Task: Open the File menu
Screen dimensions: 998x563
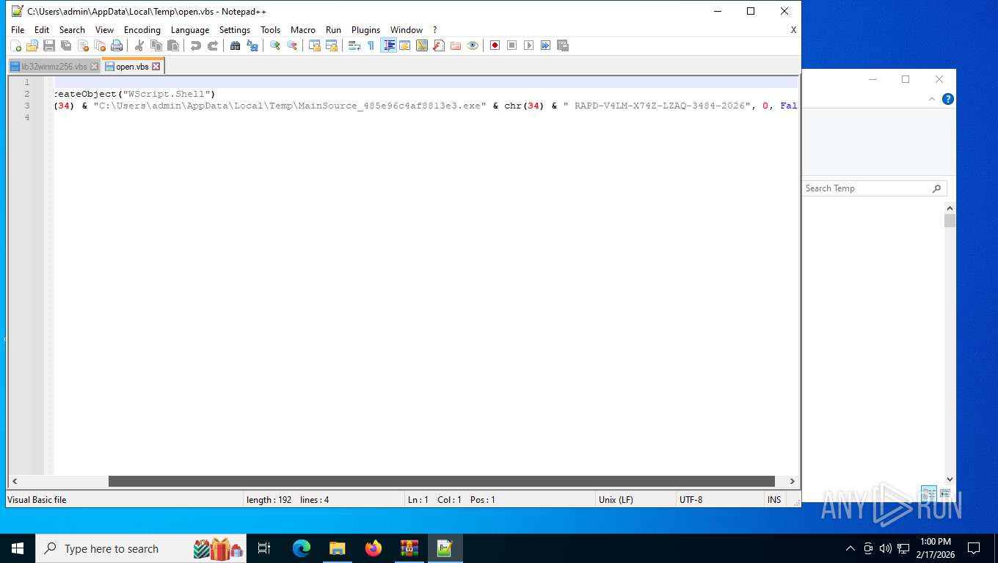Action: coord(18,30)
